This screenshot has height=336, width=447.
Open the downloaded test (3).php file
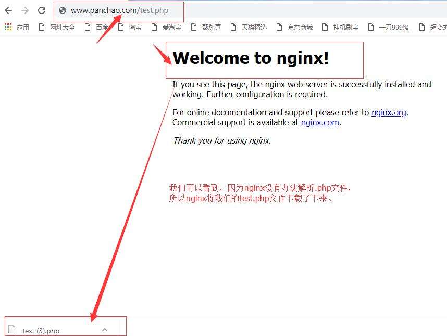click(41, 331)
